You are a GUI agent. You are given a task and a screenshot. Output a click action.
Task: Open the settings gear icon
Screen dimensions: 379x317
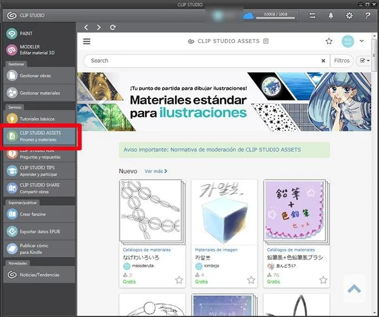point(349,16)
